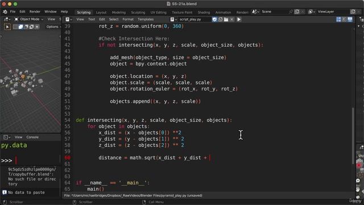Switch to Layout workspace tab
Image resolution: width=364 pixels, height=205 pixels.
coord(101,13)
